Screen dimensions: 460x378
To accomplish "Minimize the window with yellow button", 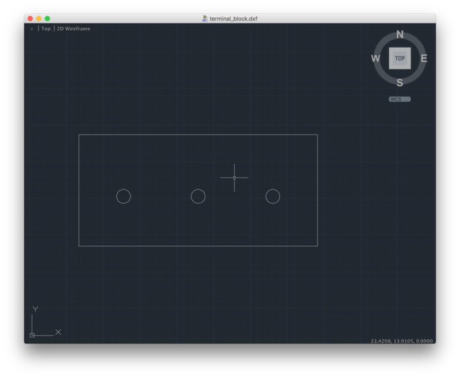I will (39, 18).
